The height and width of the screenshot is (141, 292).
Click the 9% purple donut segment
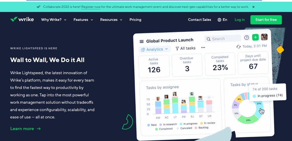(x=235, y=105)
